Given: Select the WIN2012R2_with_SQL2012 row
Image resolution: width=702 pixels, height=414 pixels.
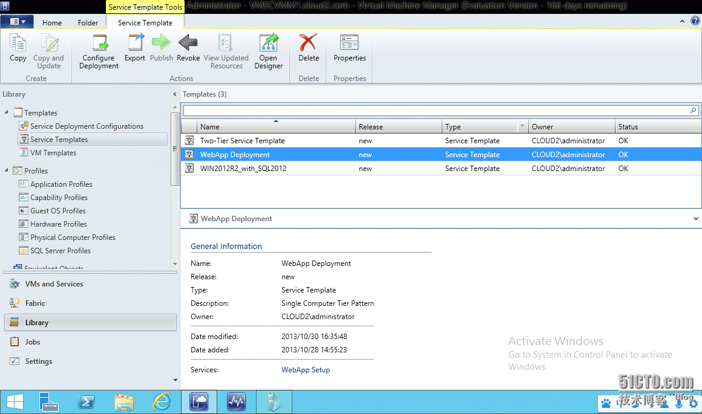Looking at the screenshot, I should 441,169.
